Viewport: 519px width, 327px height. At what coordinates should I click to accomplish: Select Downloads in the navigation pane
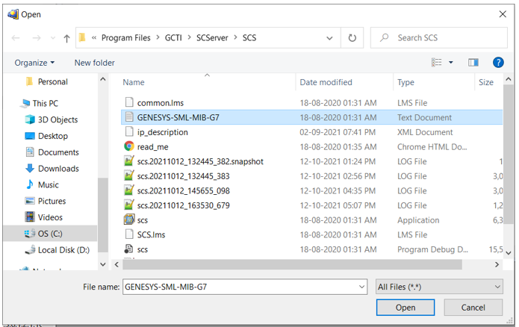58,169
